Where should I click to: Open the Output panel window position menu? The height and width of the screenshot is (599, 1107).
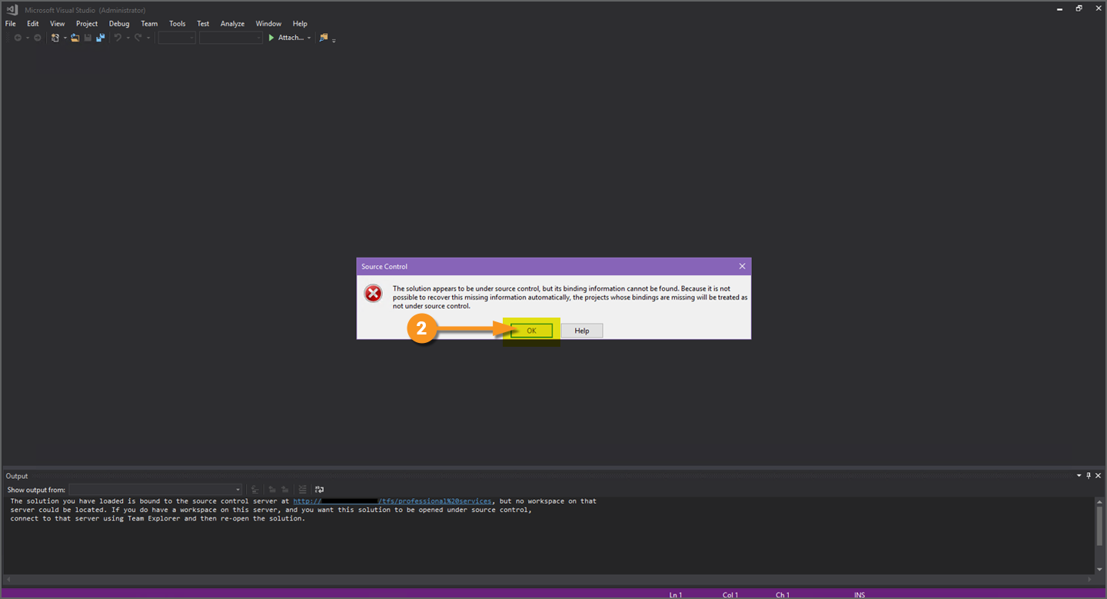click(x=1079, y=476)
